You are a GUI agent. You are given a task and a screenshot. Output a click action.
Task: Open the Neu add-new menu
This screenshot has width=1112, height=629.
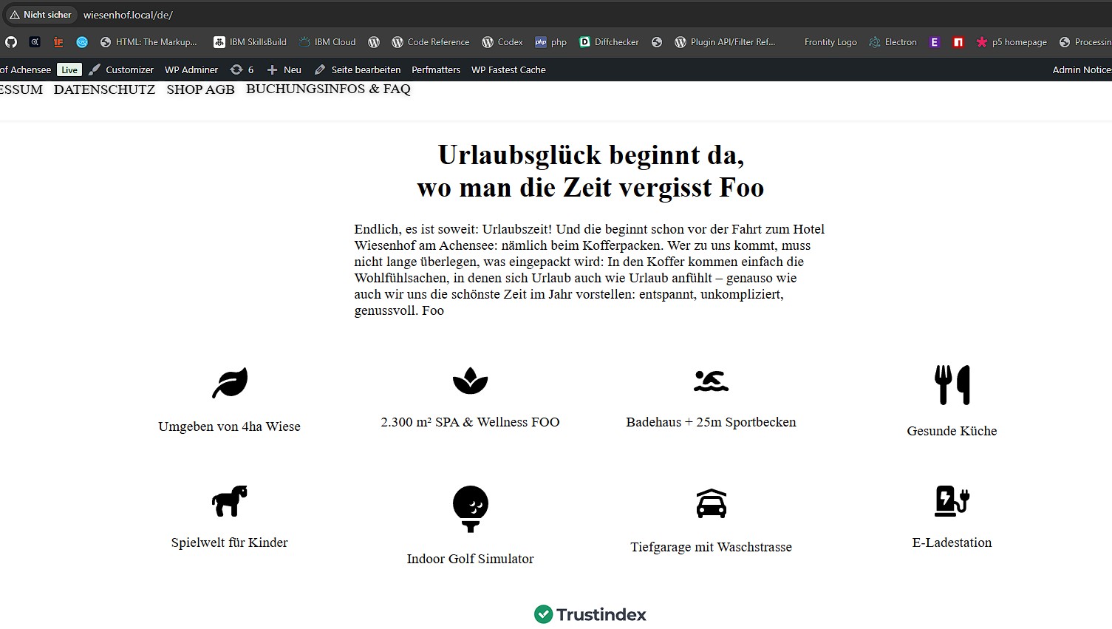[284, 69]
